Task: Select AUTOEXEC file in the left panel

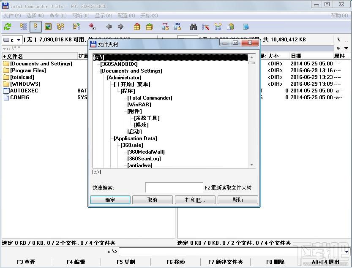Action: [24, 91]
